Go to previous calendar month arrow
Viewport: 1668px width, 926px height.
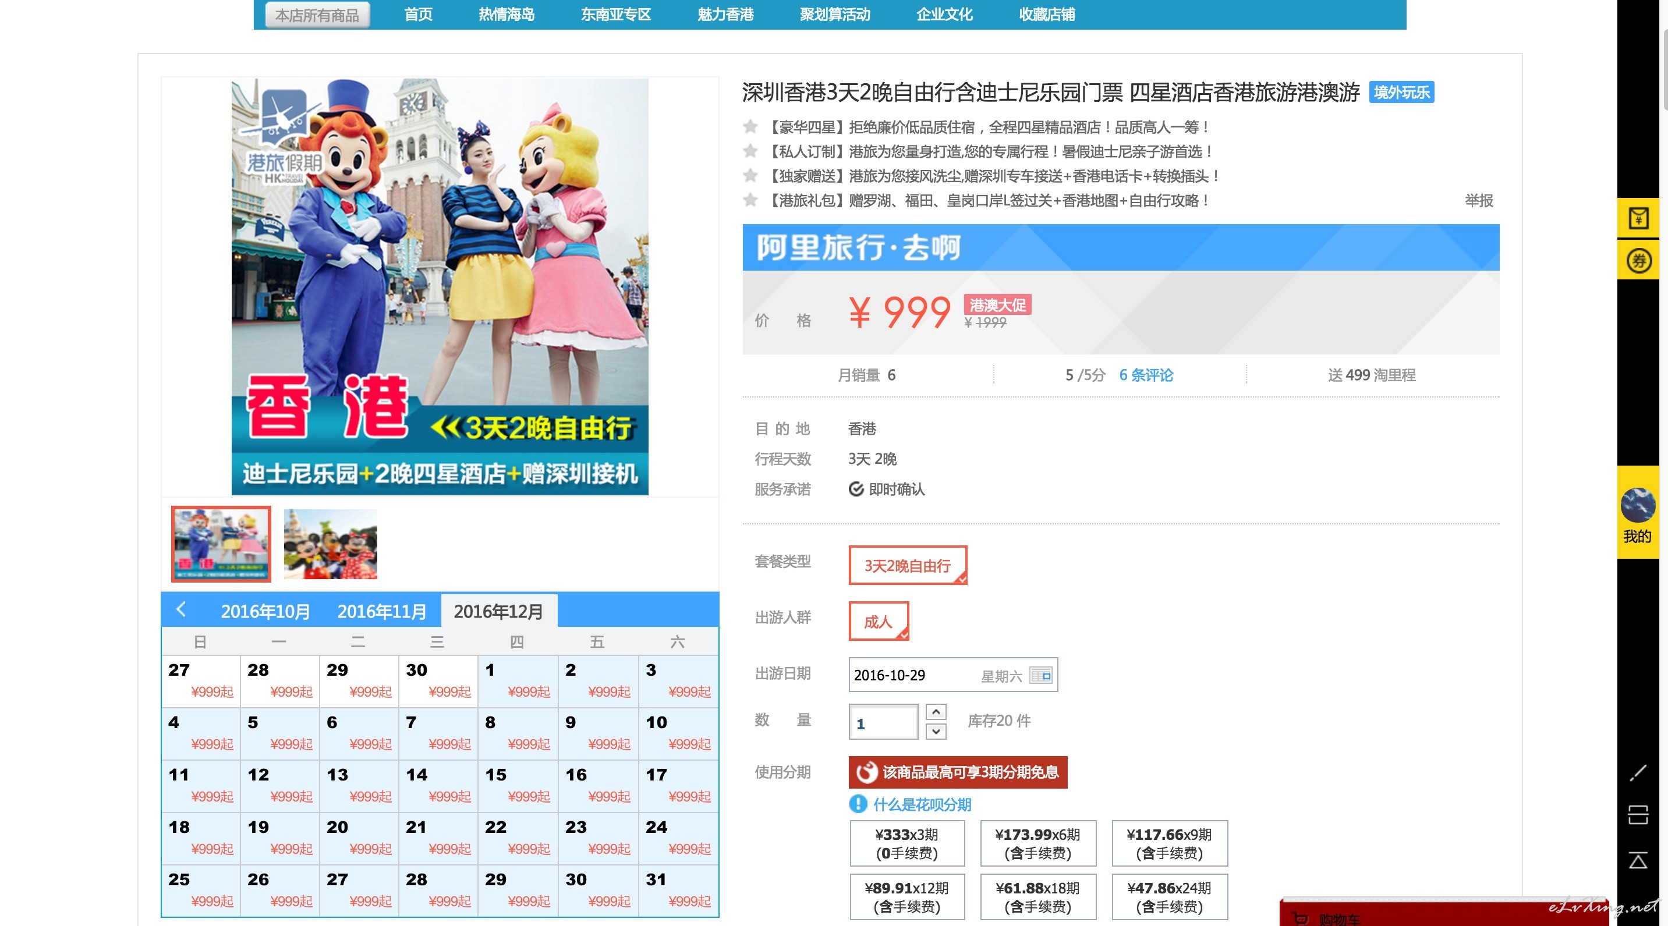pos(181,609)
